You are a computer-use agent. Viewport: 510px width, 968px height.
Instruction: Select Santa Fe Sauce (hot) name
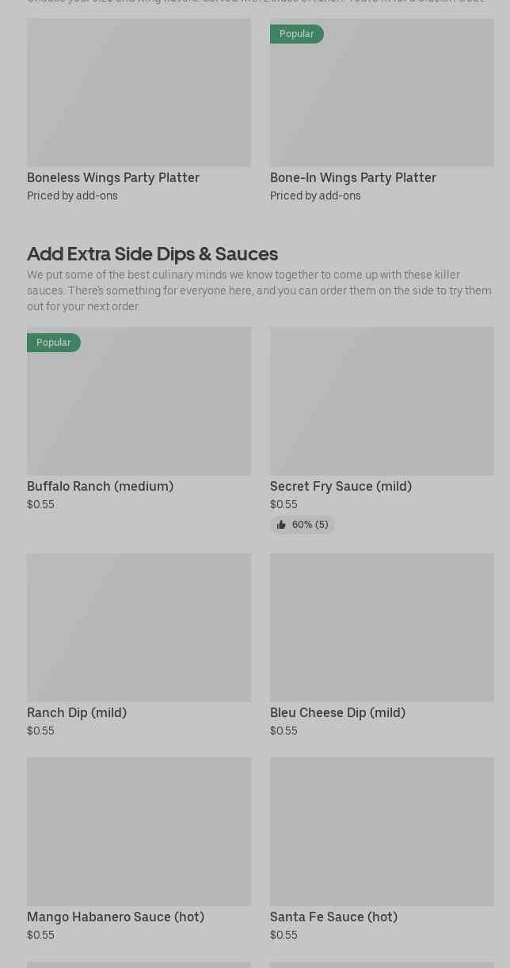pos(333,917)
